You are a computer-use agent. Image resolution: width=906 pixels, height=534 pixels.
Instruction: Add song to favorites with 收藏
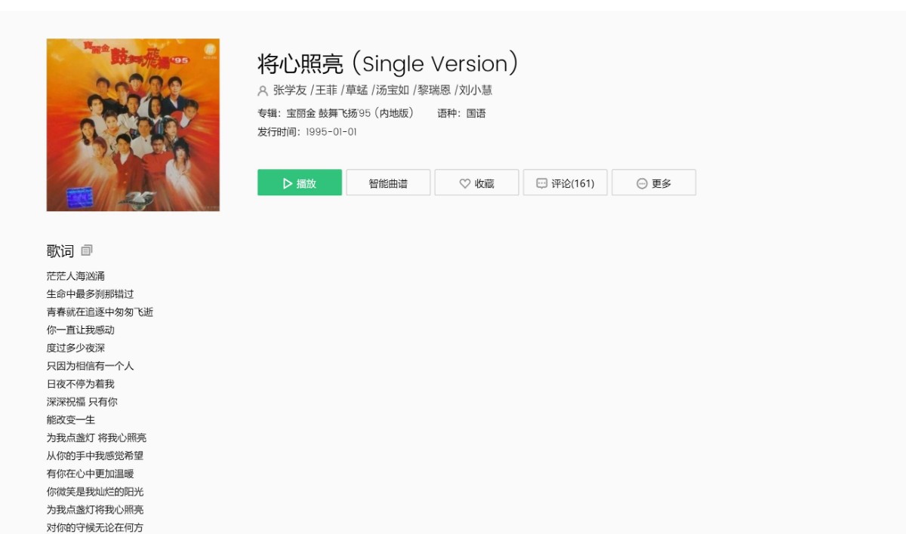(x=476, y=183)
